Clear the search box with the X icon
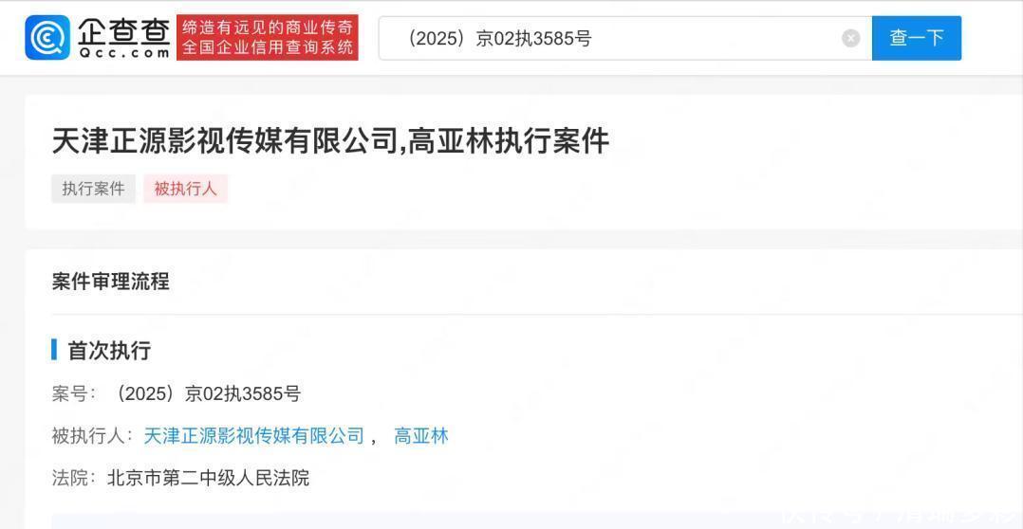Viewport: 1023px width, 529px height. click(x=850, y=39)
